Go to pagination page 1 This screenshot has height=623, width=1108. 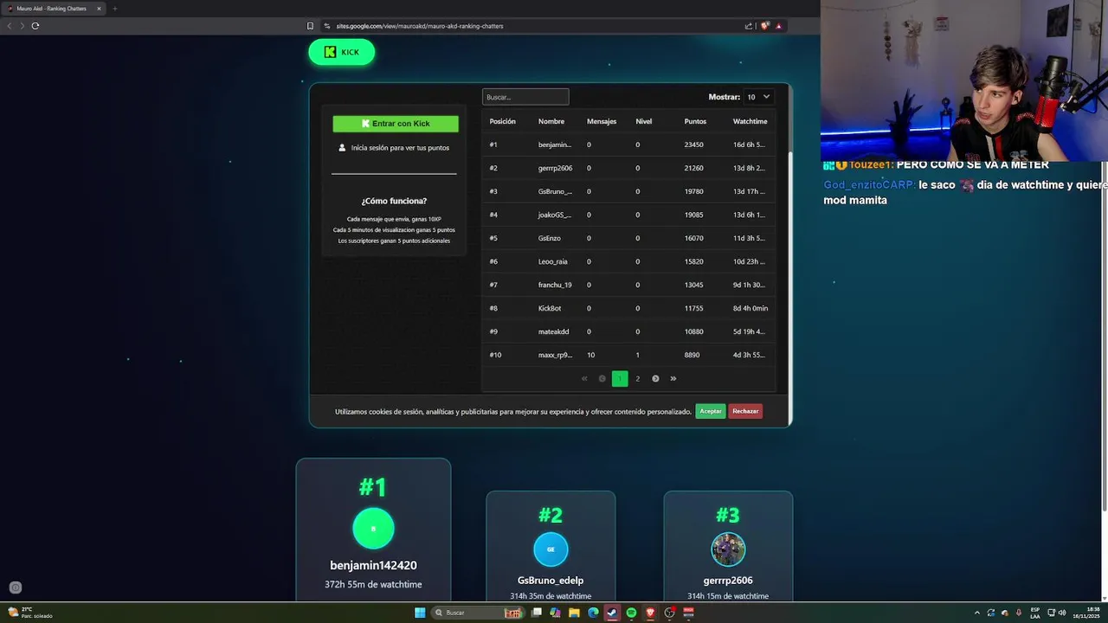(620, 378)
